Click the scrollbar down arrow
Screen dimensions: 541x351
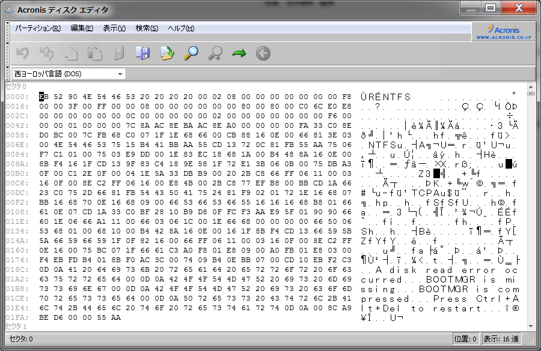[531, 326]
